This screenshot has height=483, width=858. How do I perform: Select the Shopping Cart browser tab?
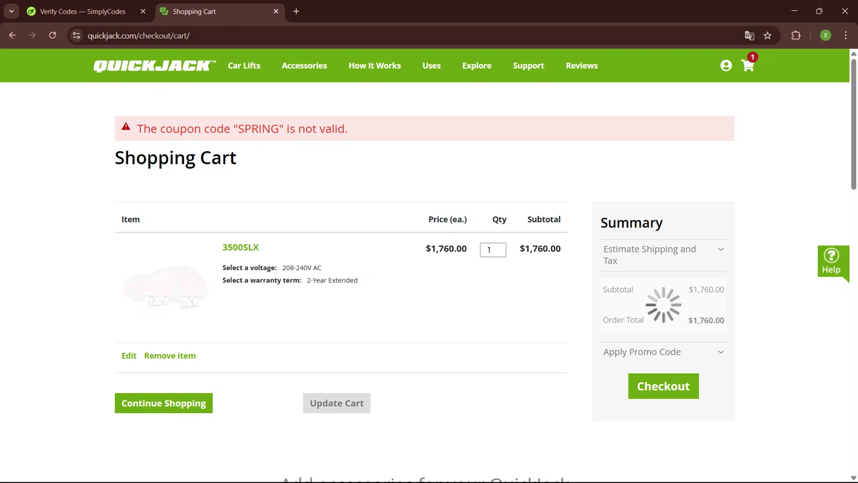click(x=220, y=11)
